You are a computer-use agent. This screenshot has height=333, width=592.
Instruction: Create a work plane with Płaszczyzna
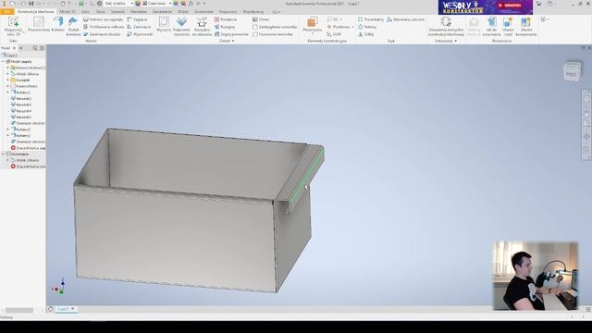tap(313, 24)
